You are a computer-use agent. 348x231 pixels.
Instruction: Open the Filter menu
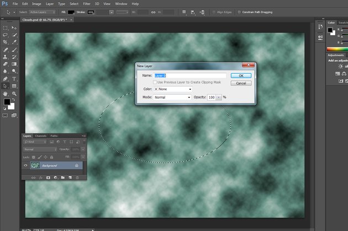pos(87,4)
